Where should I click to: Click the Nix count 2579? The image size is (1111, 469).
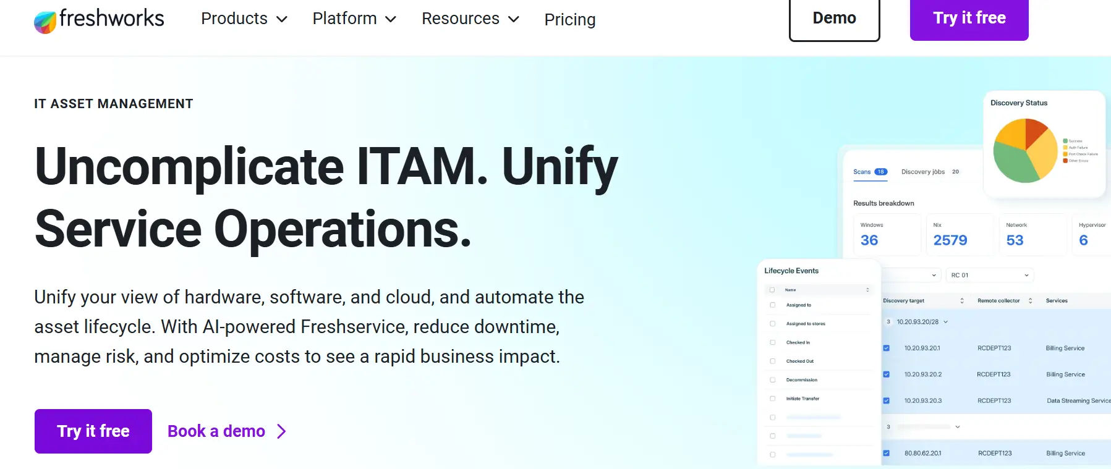coord(950,240)
